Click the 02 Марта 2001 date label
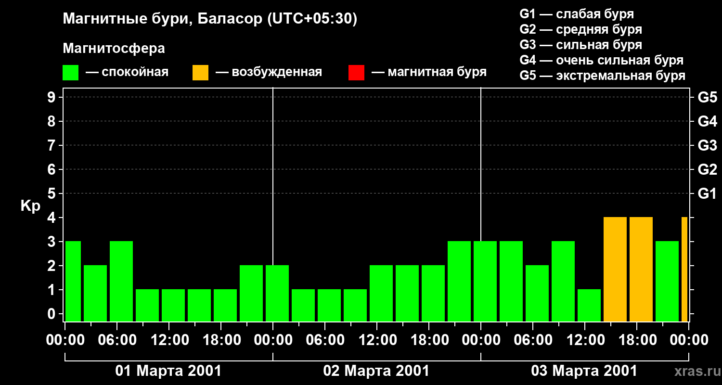722x385 pixels. [x=376, y=371]
